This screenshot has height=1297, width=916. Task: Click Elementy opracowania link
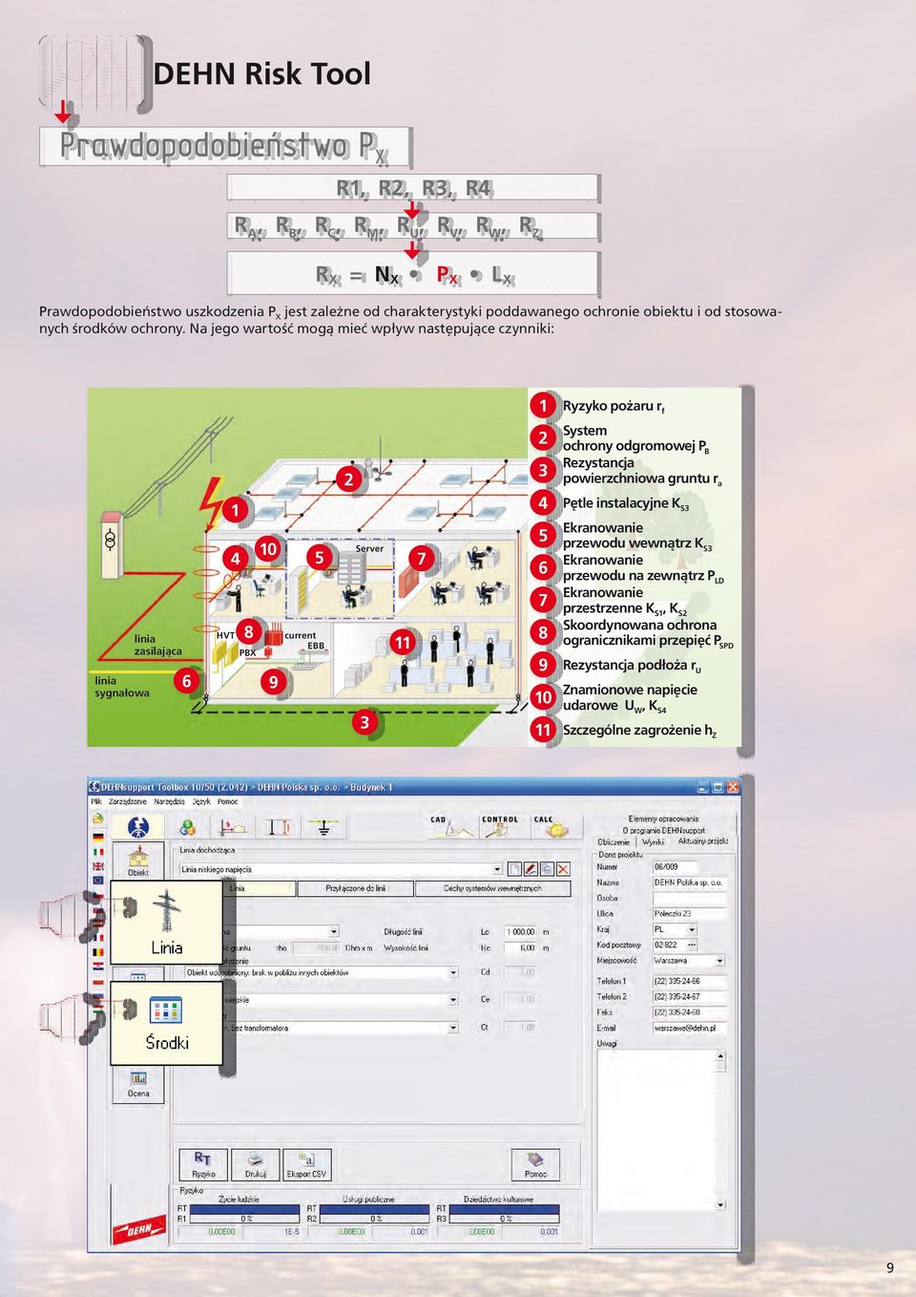(x=664, y=819)
